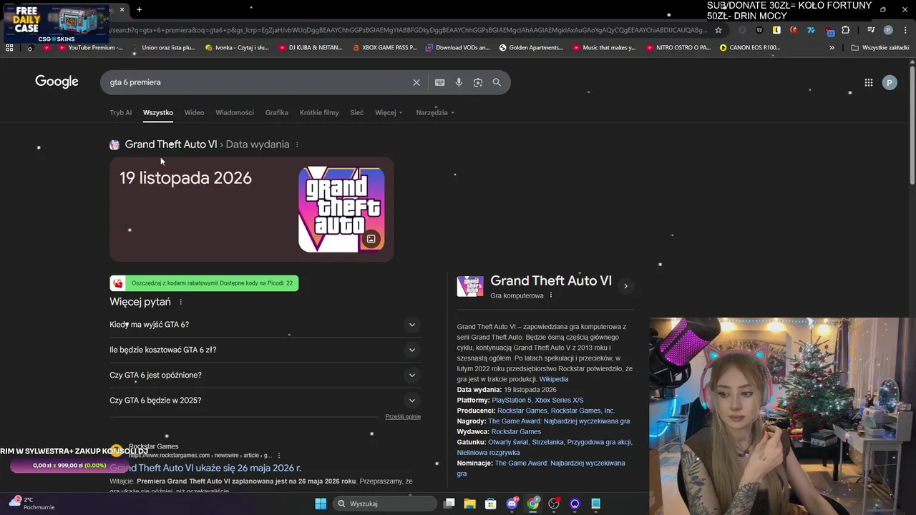This screenshot has height=515, width=916.
Task: Bookmark this page with the star icon
Action: click(x=718, y=30)
